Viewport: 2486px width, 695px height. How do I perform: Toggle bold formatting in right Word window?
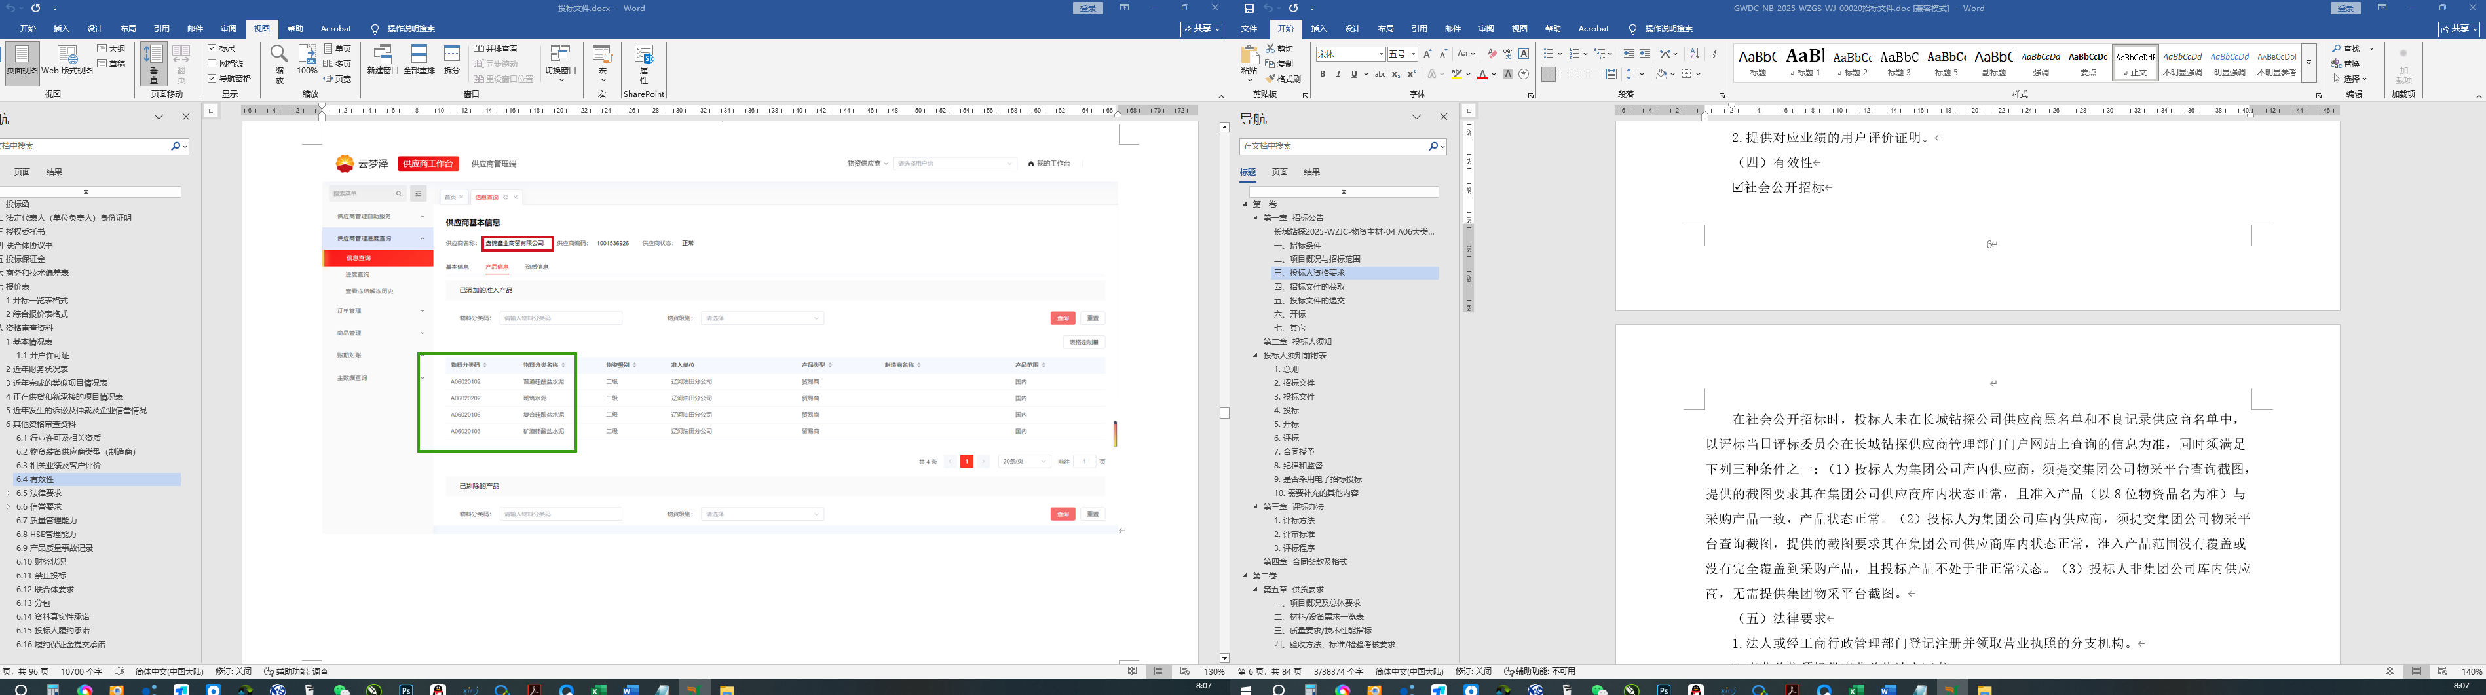point(1322,74)
